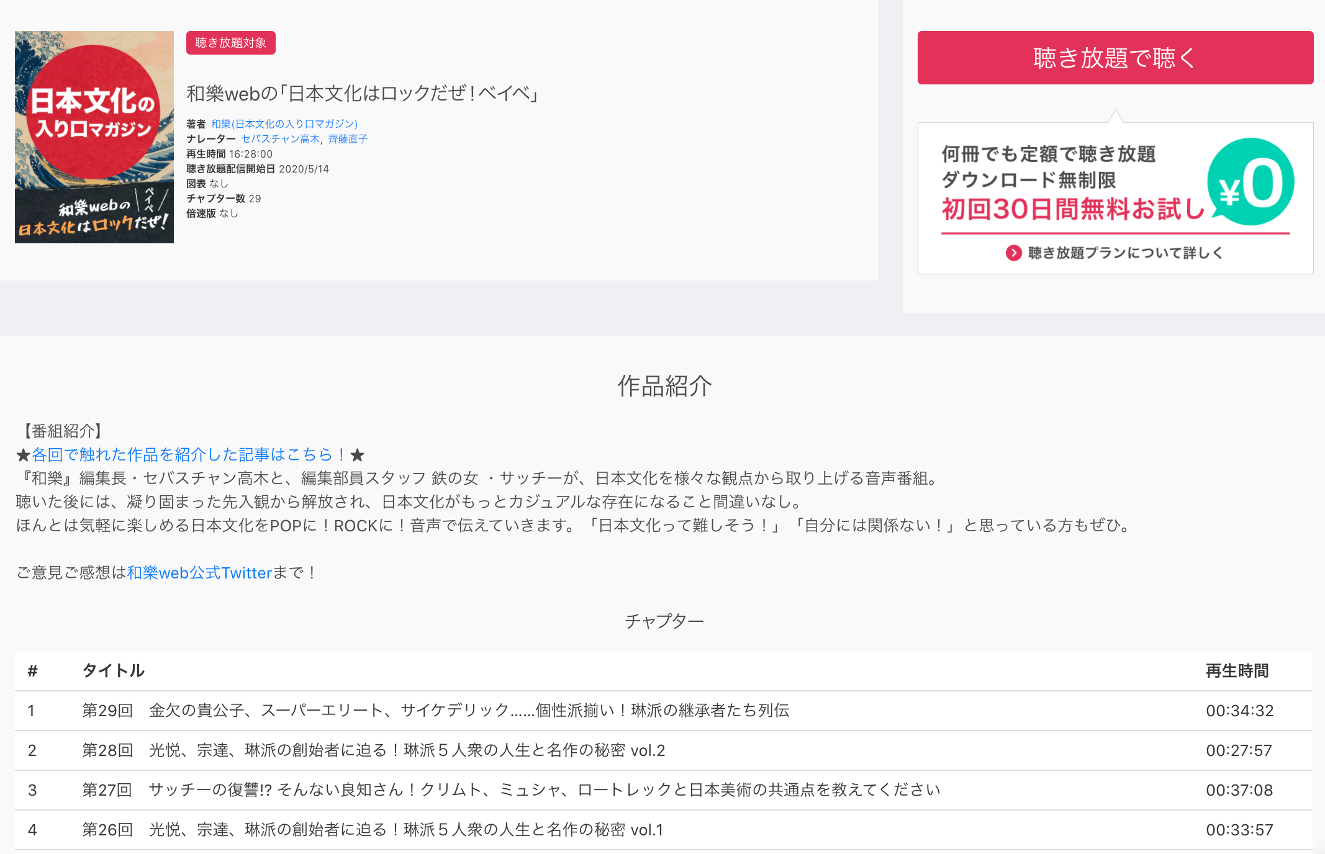The height and width of the screenshot is (854, 1325).
Task: Click the book cover thumbnail image
Action: click(94, 137)
